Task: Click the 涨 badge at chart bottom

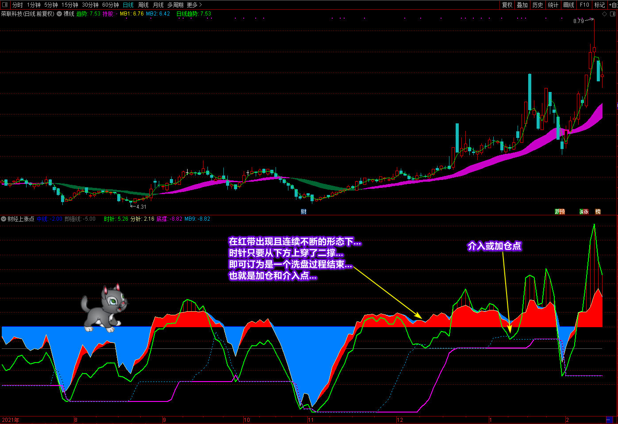Action: pyautogui.click(x=583, y=212)
